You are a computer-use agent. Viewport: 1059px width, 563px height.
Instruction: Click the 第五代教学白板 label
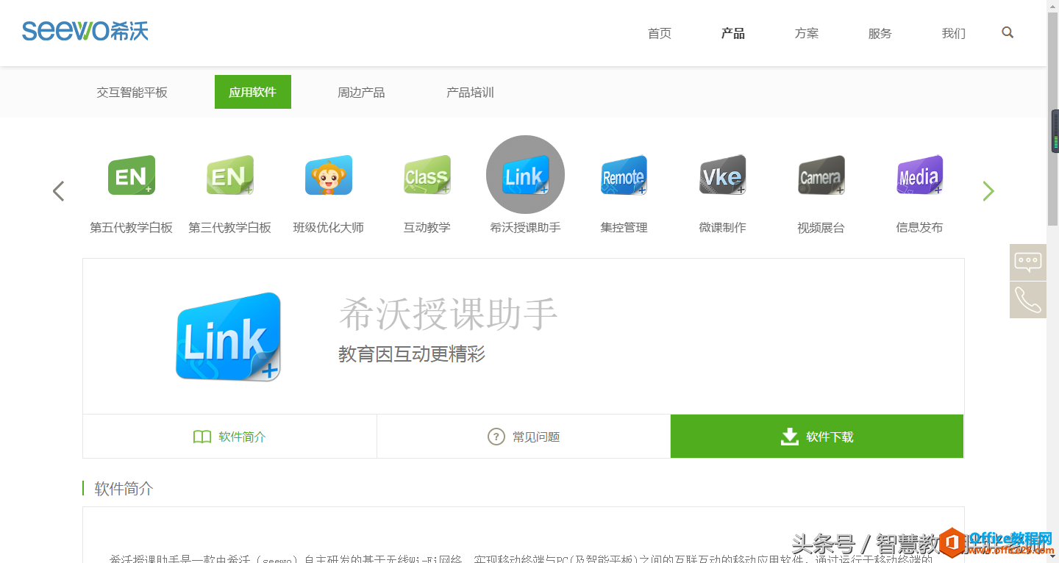(132, 228)
